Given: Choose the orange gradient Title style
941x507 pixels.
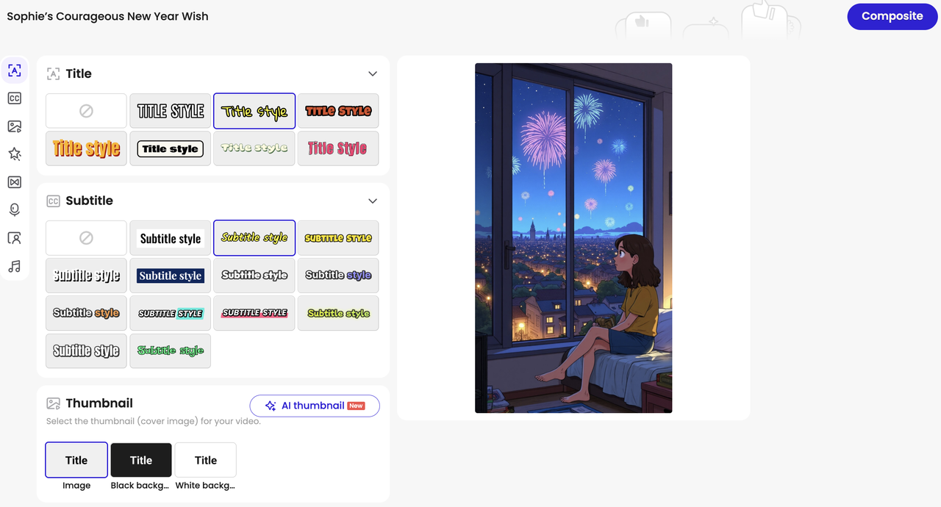Looking at the screenshot, I should (86, 149).
